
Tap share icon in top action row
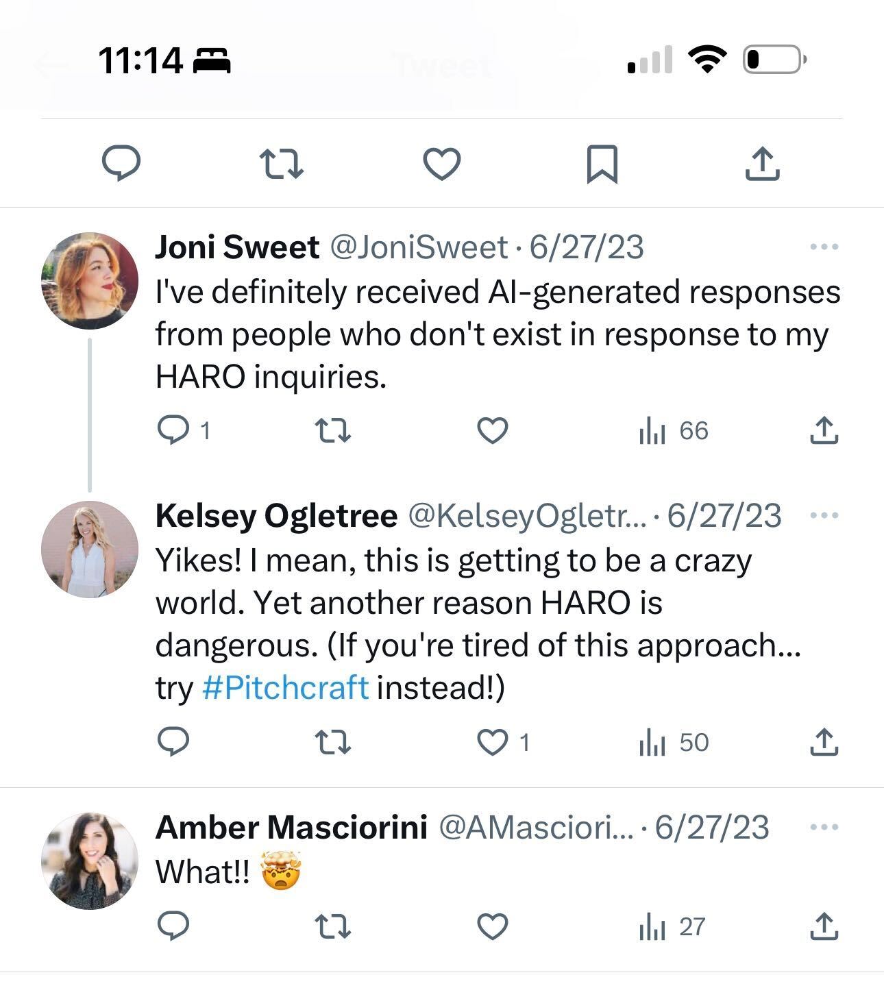click(x=762, y=164)
